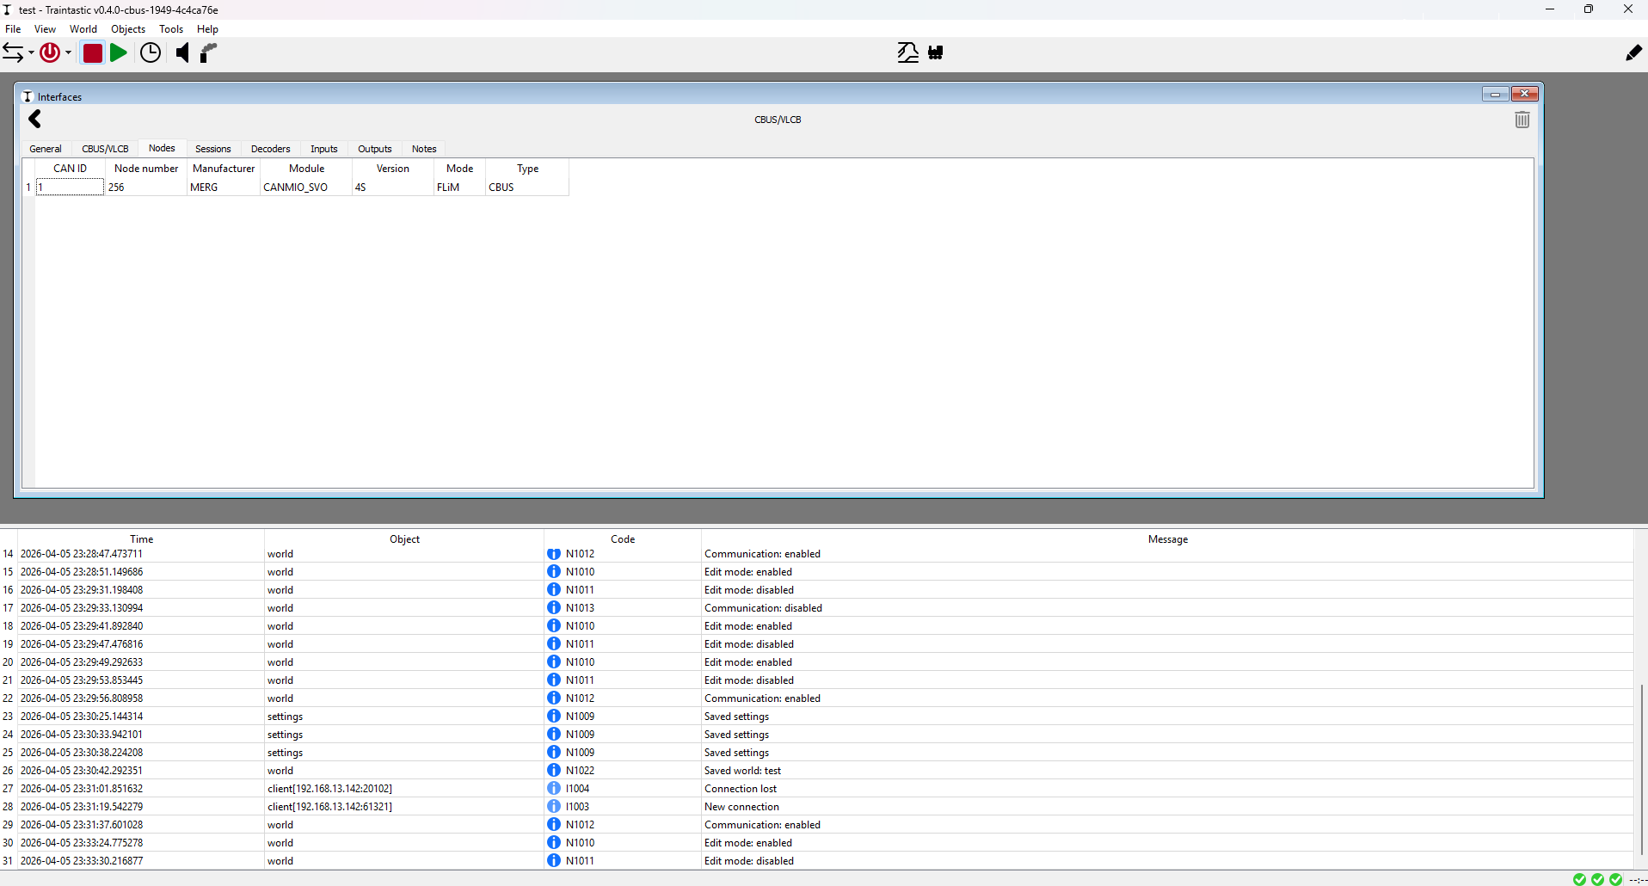The height and width of the screenshot is (886, 1648).
Task: Open the World menu
Action: pos(83,29)
